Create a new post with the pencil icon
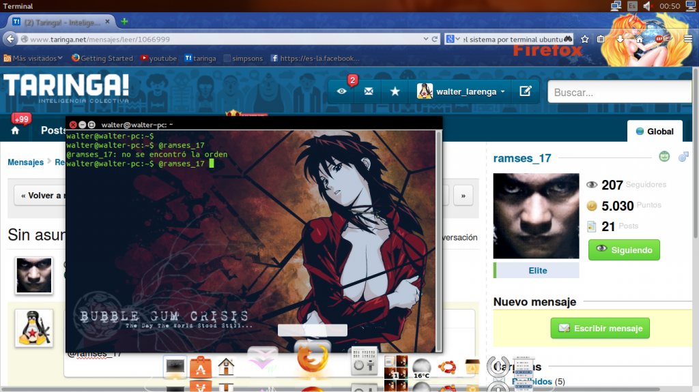 526,91
